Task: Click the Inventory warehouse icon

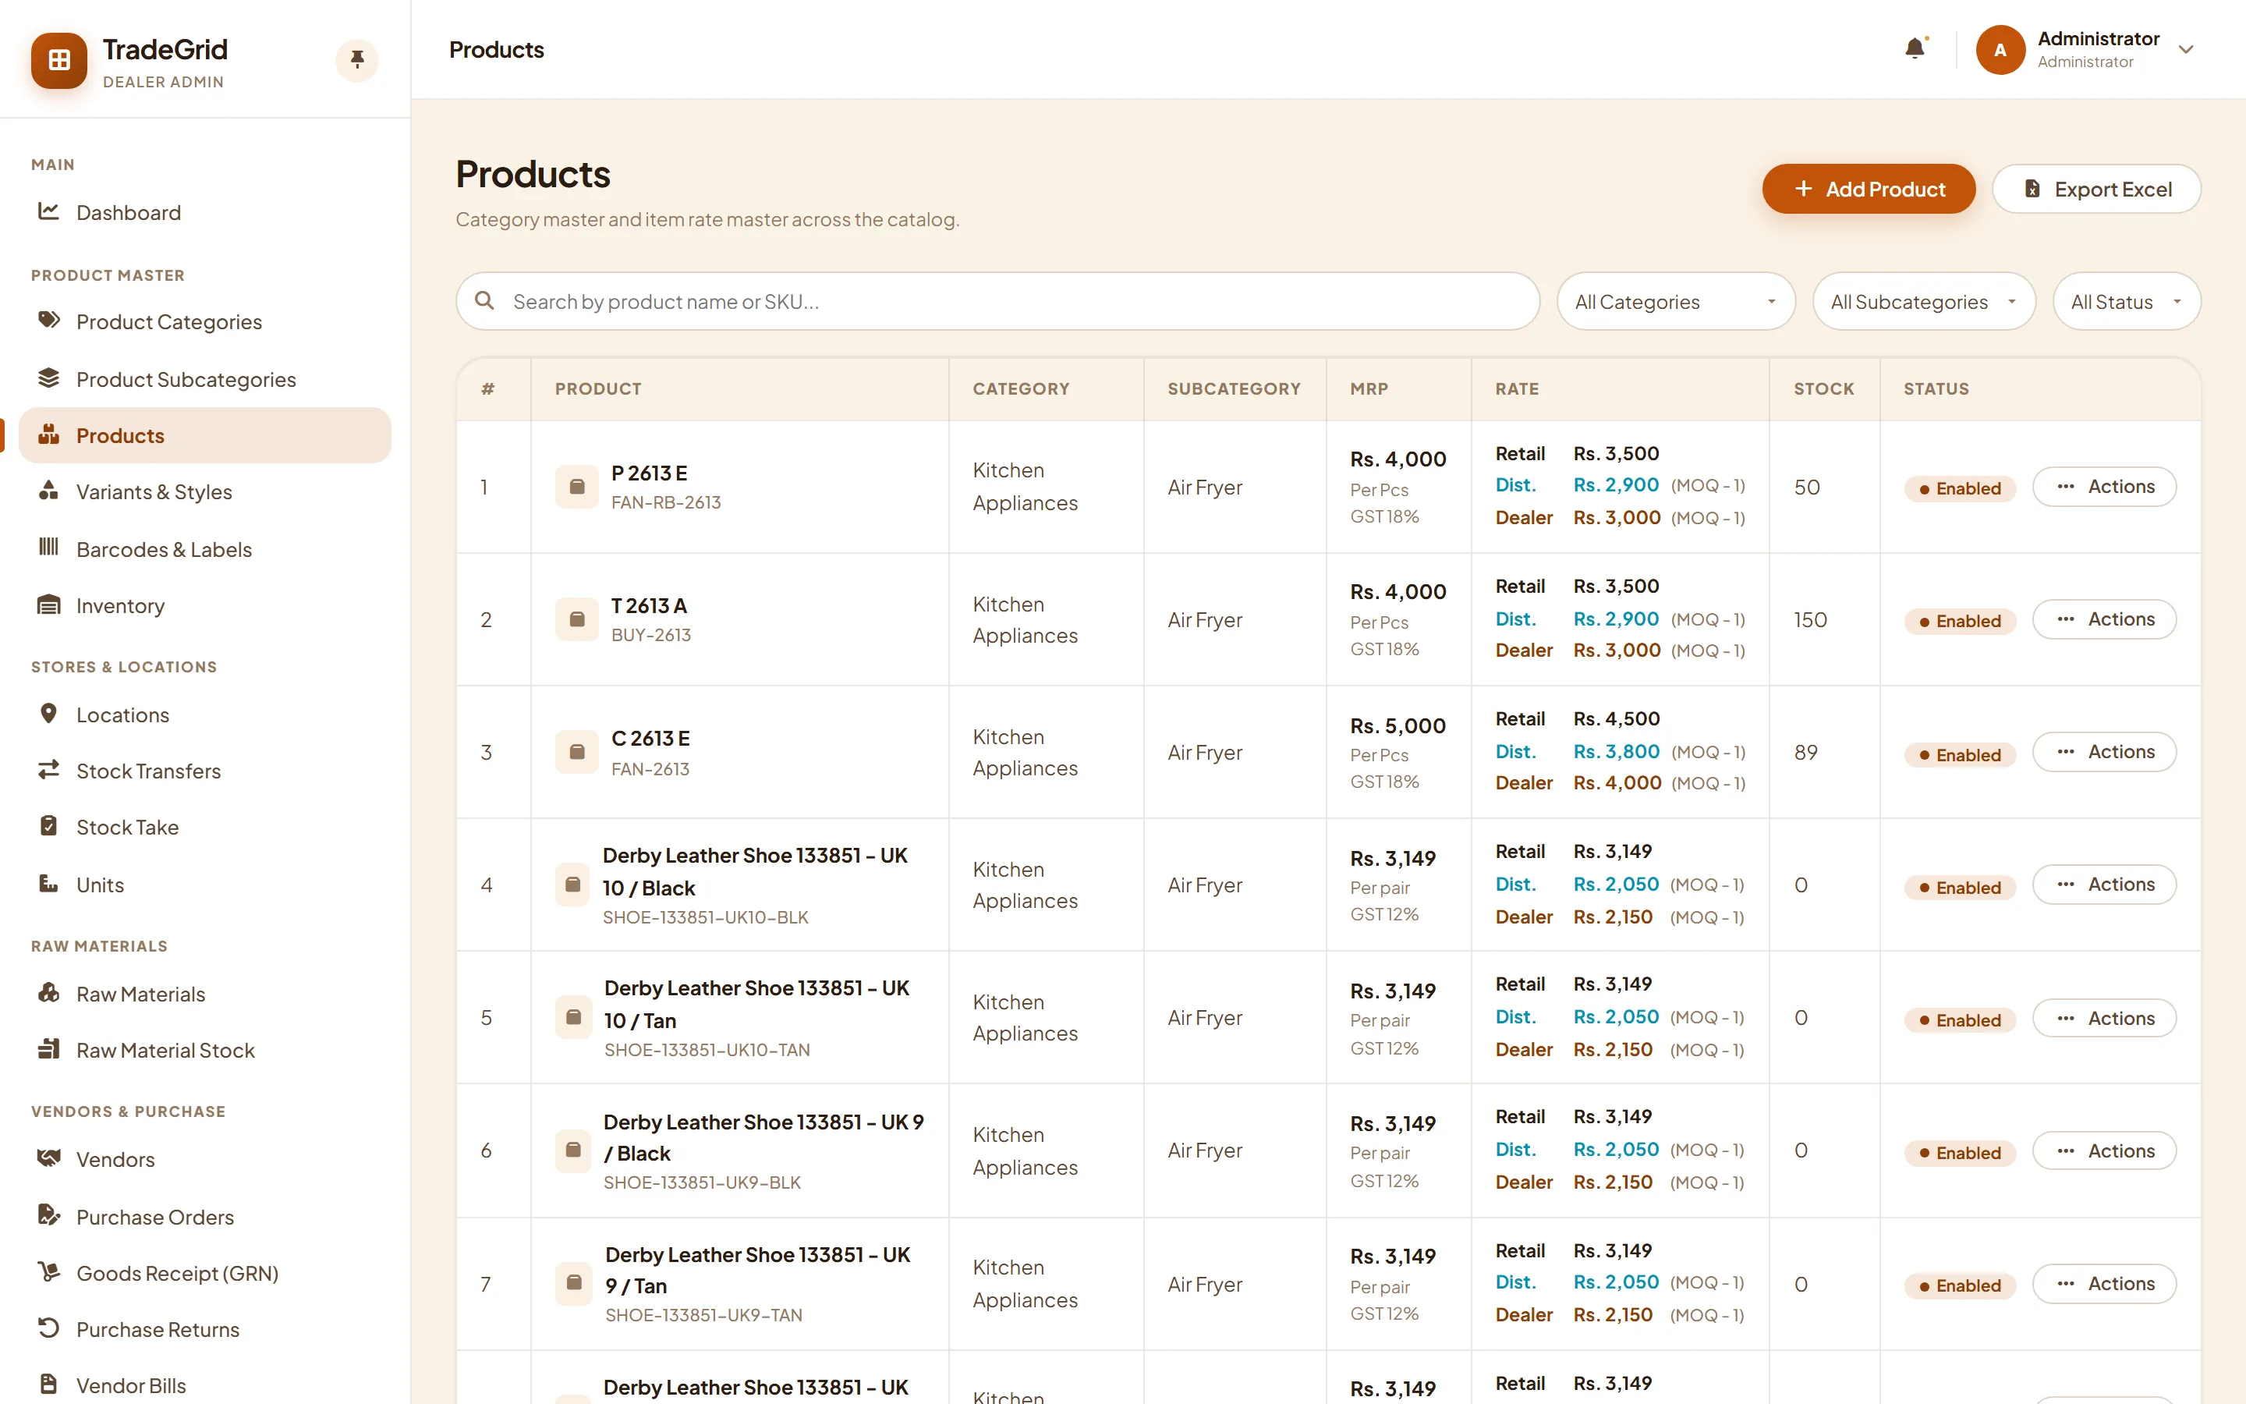Action: click(48, 605)
